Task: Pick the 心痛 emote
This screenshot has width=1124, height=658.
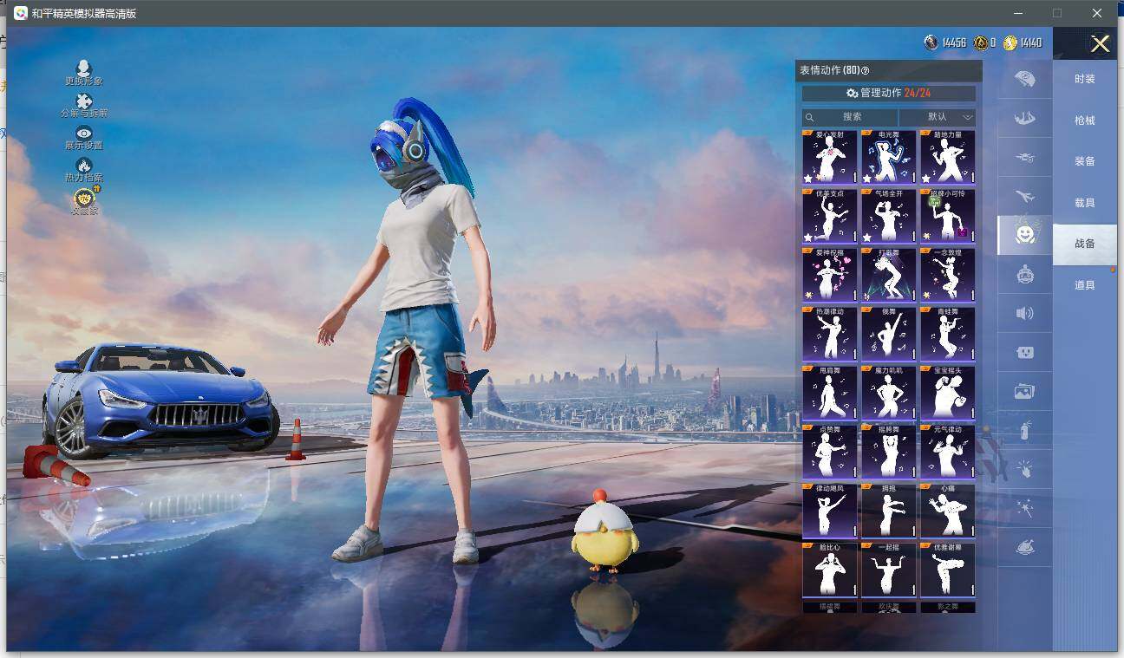Action: click(948, 511)
